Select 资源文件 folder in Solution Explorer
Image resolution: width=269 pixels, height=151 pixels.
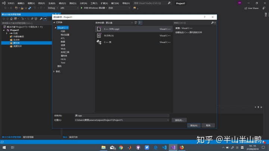18,46
